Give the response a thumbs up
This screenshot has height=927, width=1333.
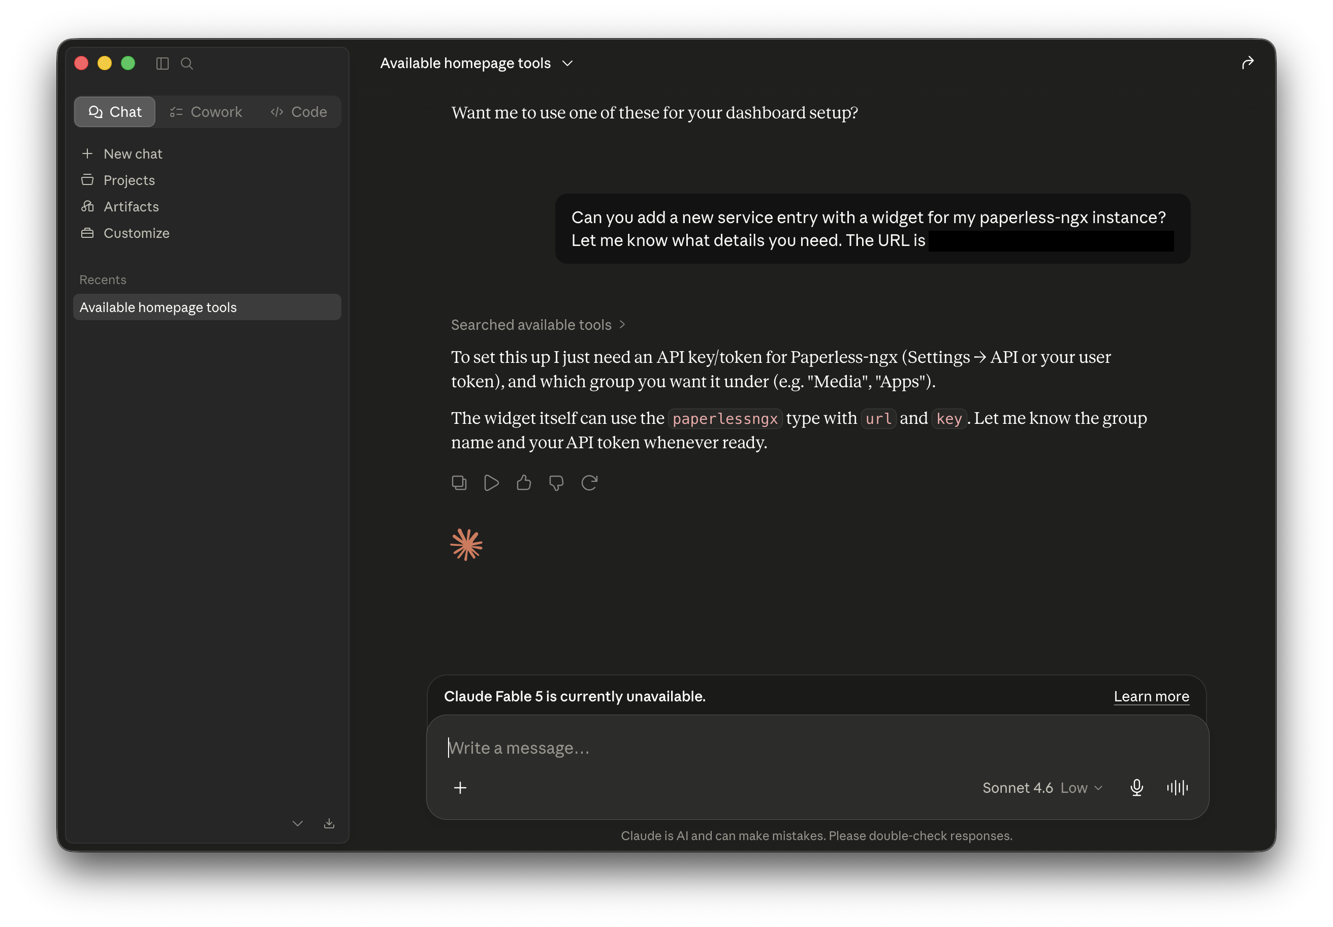pos(524,483)
